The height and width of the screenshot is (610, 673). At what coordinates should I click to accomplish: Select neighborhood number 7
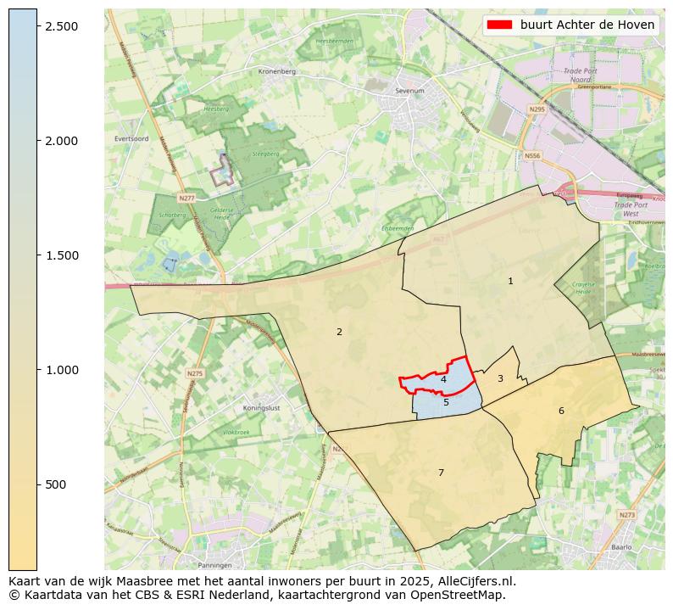(x=441, y=473)
